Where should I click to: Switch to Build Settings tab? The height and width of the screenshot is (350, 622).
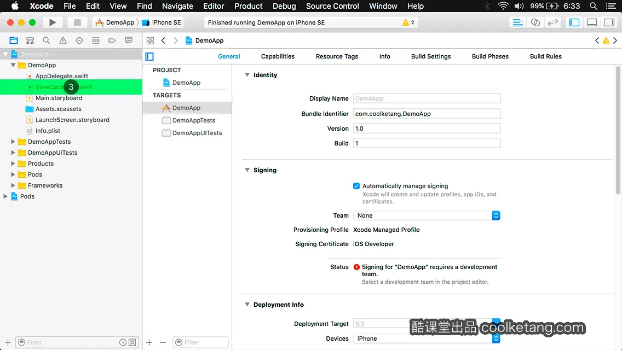(431, 56)
